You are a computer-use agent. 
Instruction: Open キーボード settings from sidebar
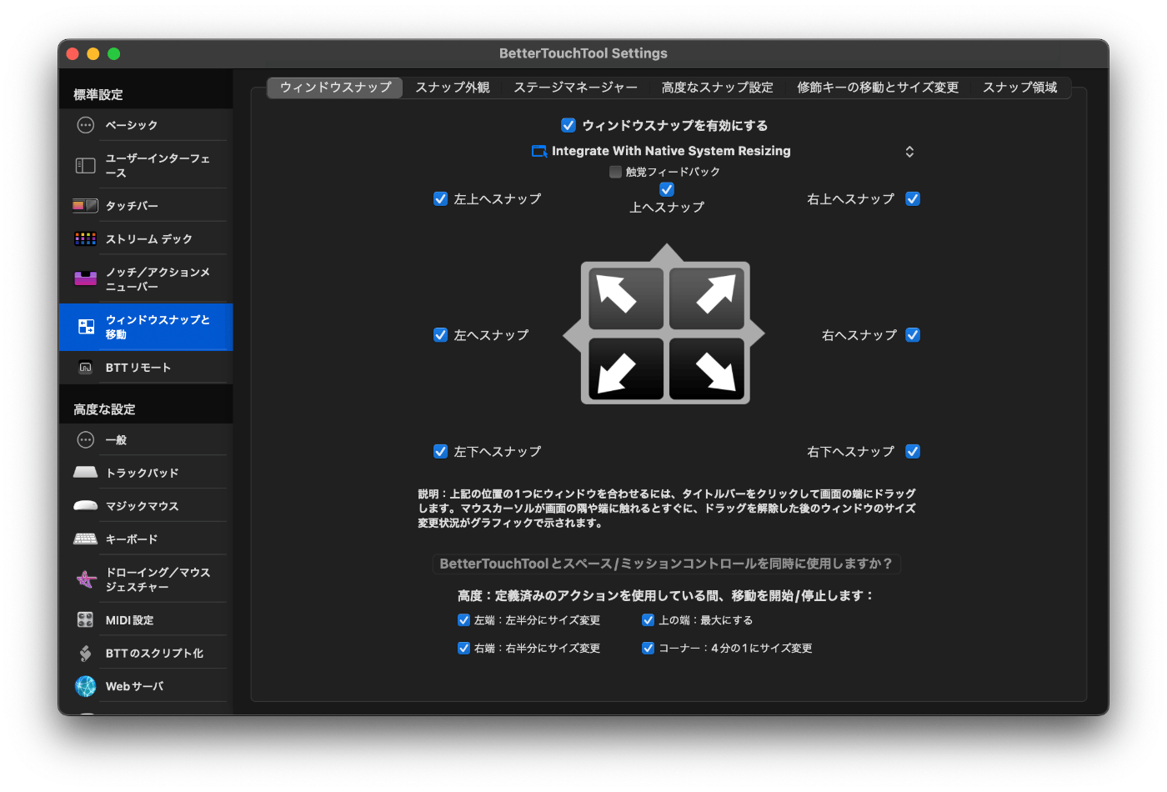[x=85, y=538]
